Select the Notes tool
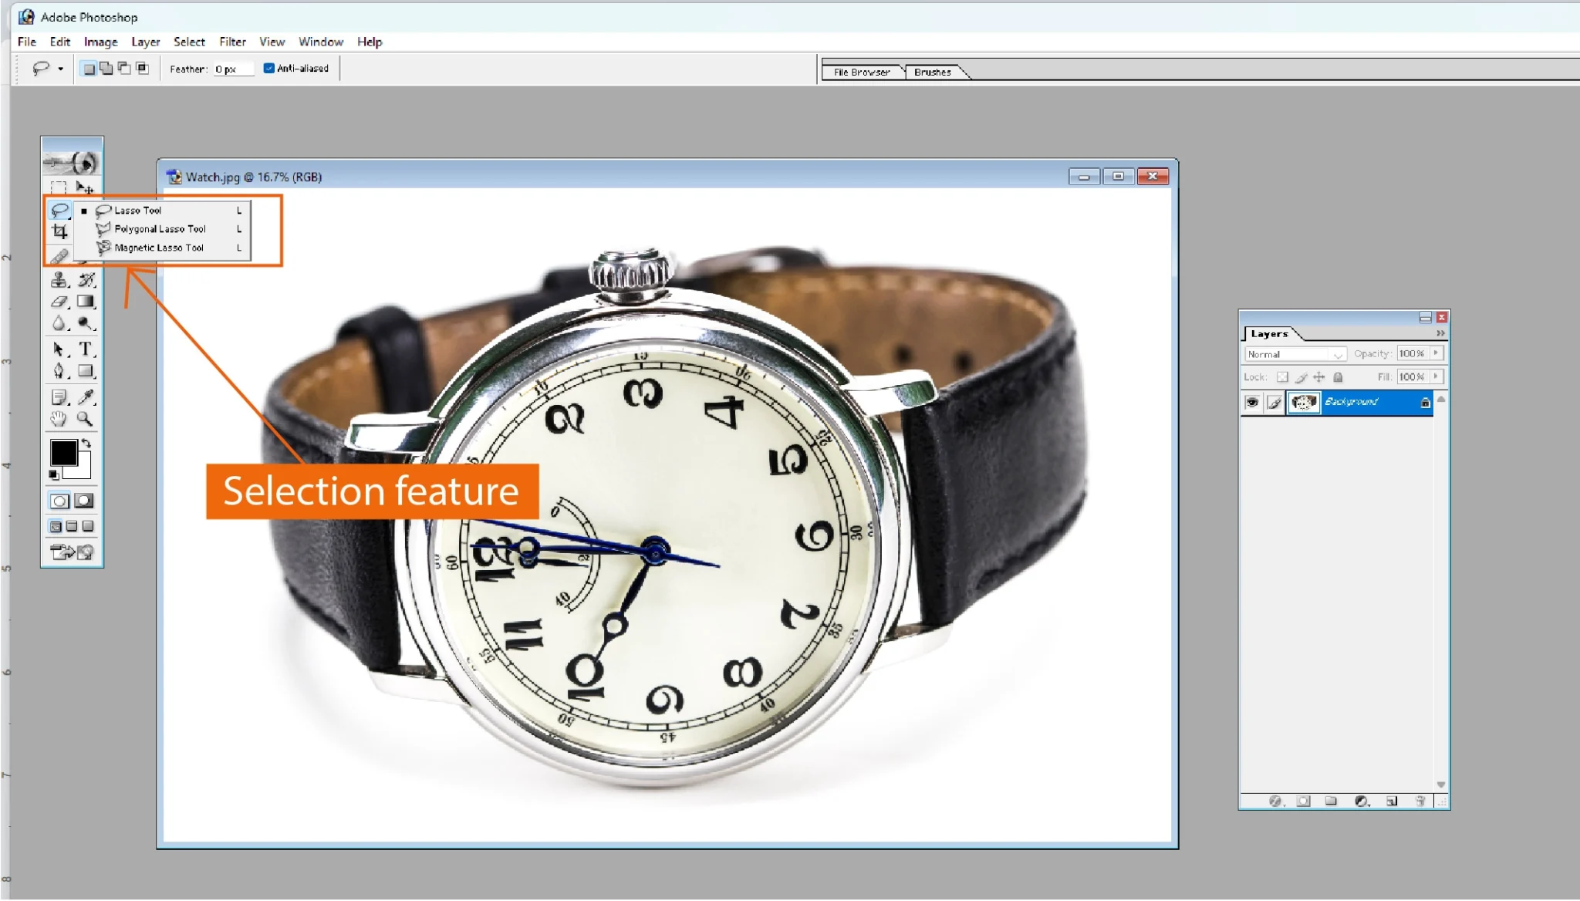The image size is (1580, 901). tap(59, 397)
